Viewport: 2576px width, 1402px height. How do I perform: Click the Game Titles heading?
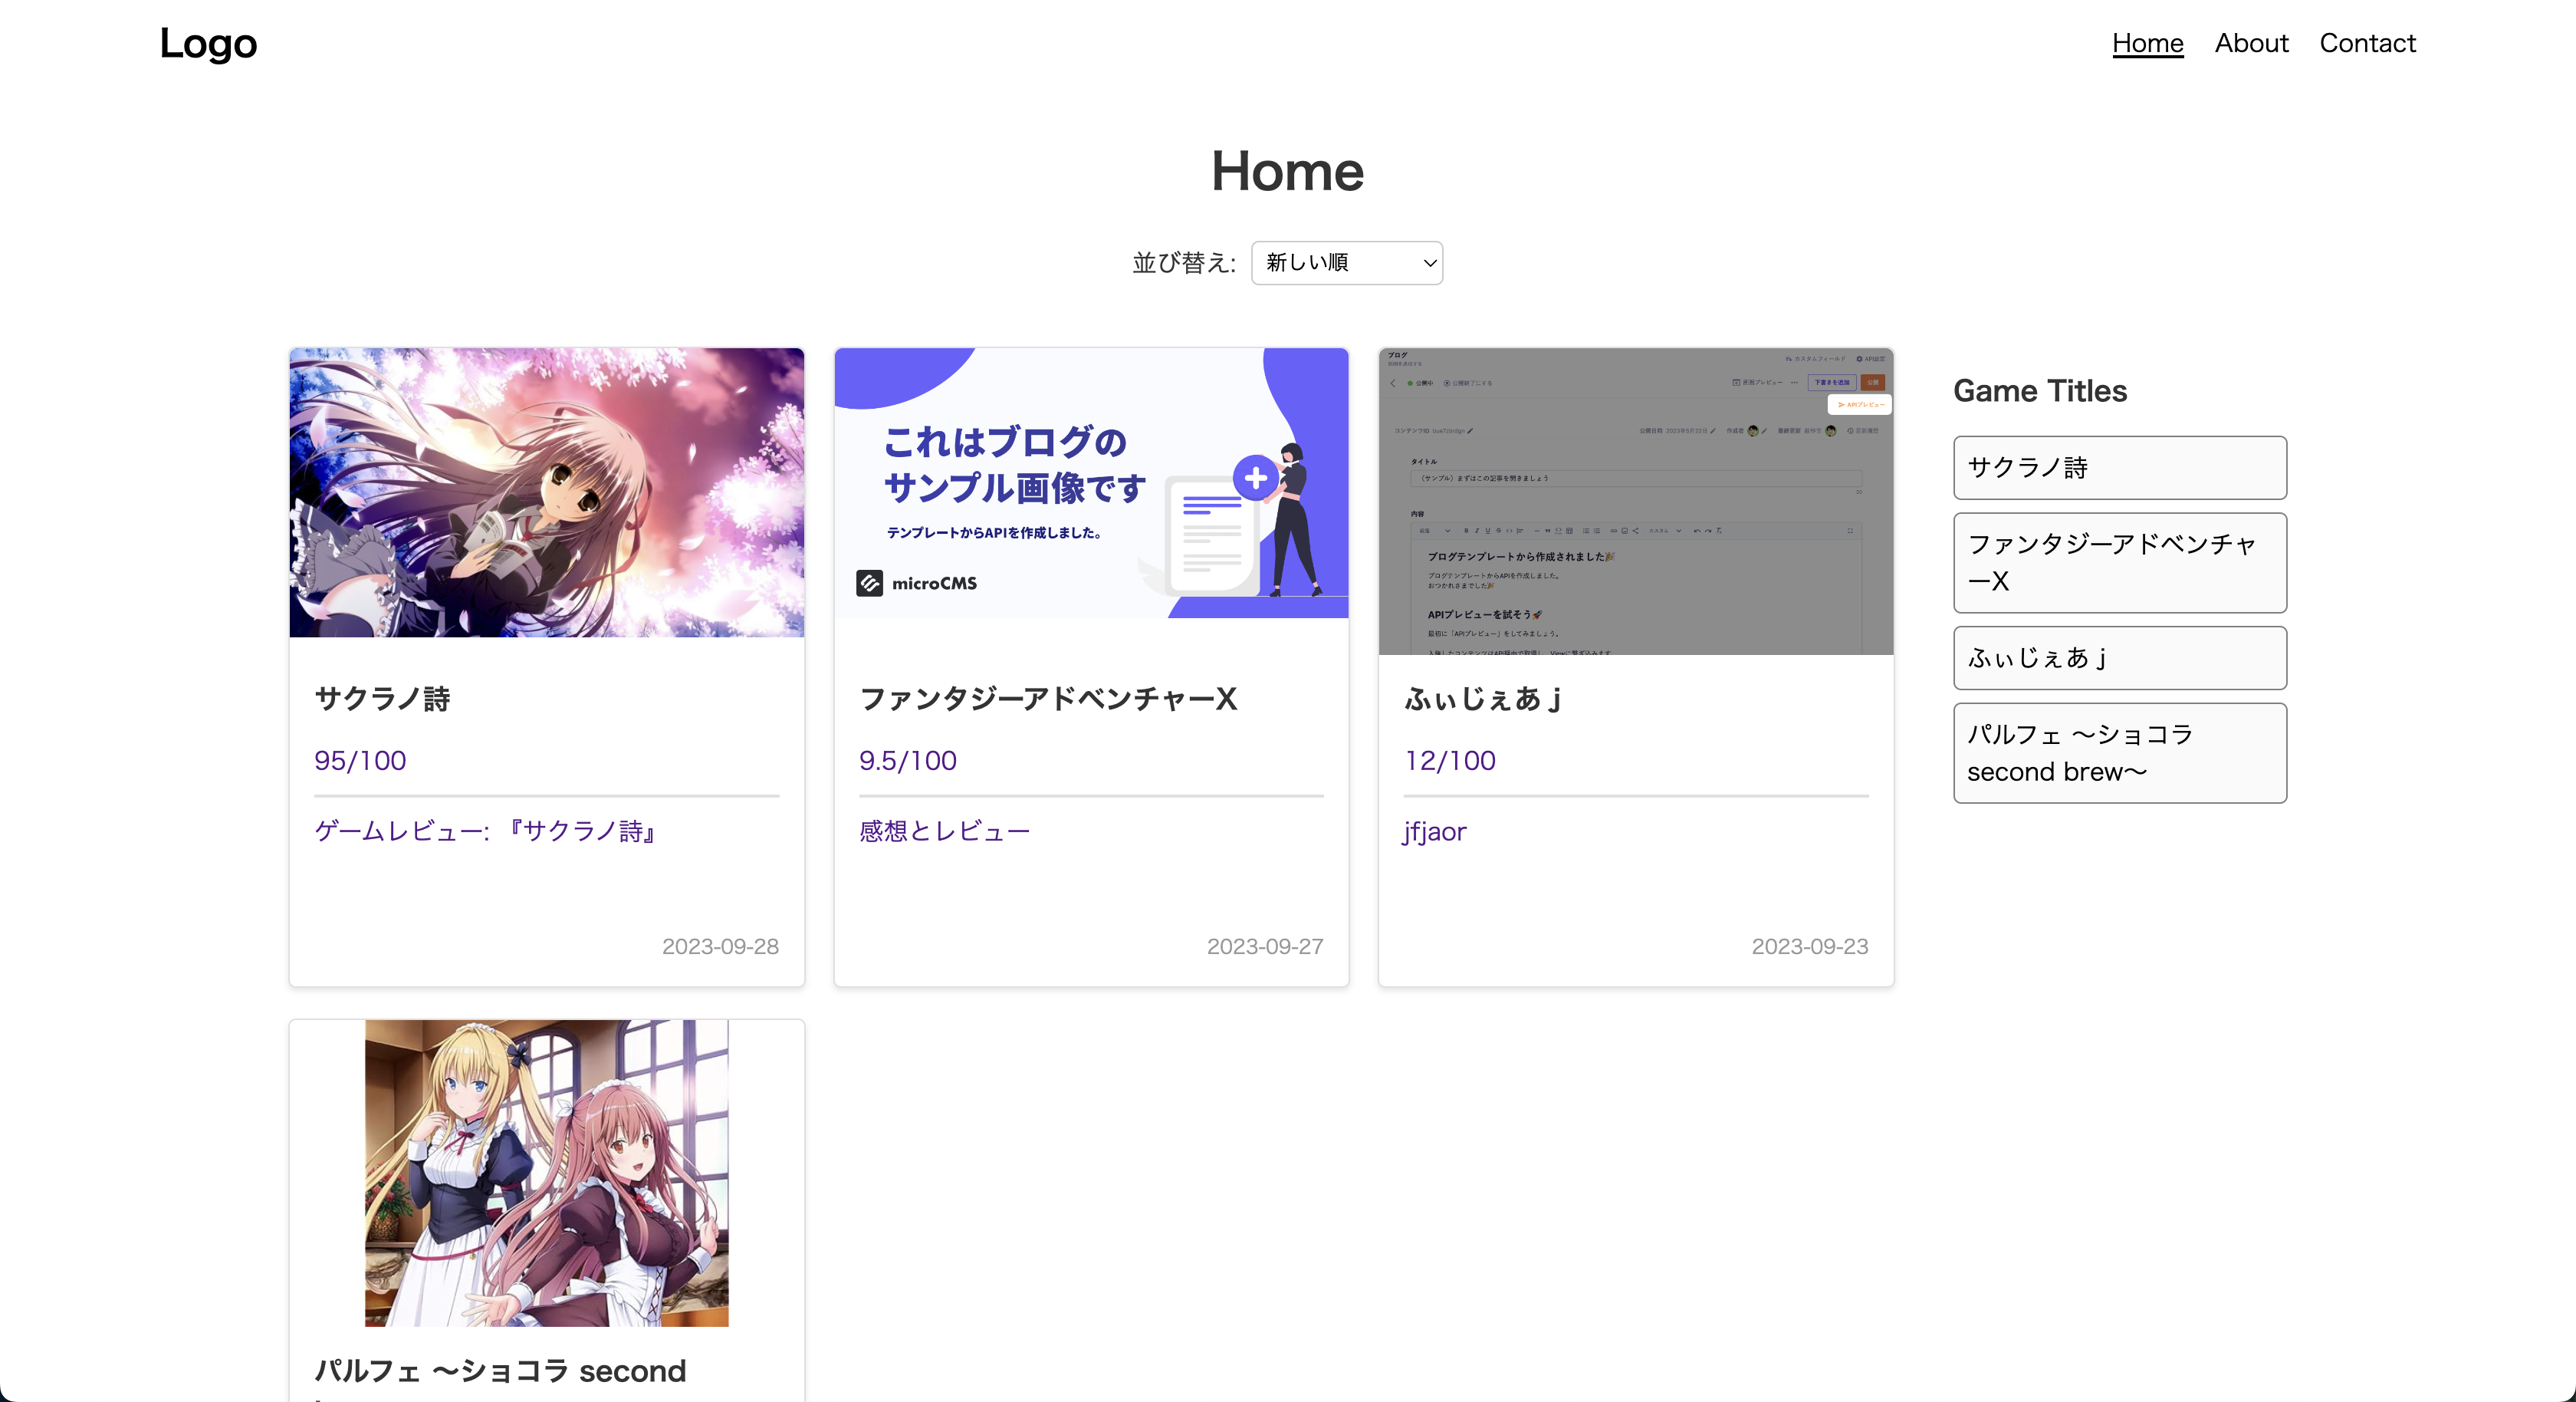pyautogui.click(x=2040, y=390)
